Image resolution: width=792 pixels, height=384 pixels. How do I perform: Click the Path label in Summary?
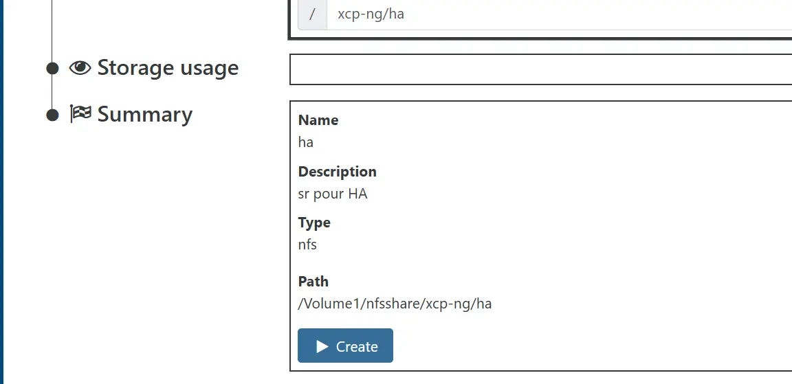(313, 282)
